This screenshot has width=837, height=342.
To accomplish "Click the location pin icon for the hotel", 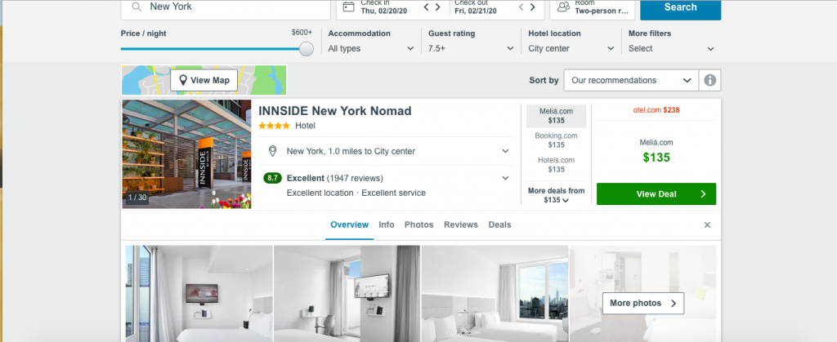I will coord(272,151).
